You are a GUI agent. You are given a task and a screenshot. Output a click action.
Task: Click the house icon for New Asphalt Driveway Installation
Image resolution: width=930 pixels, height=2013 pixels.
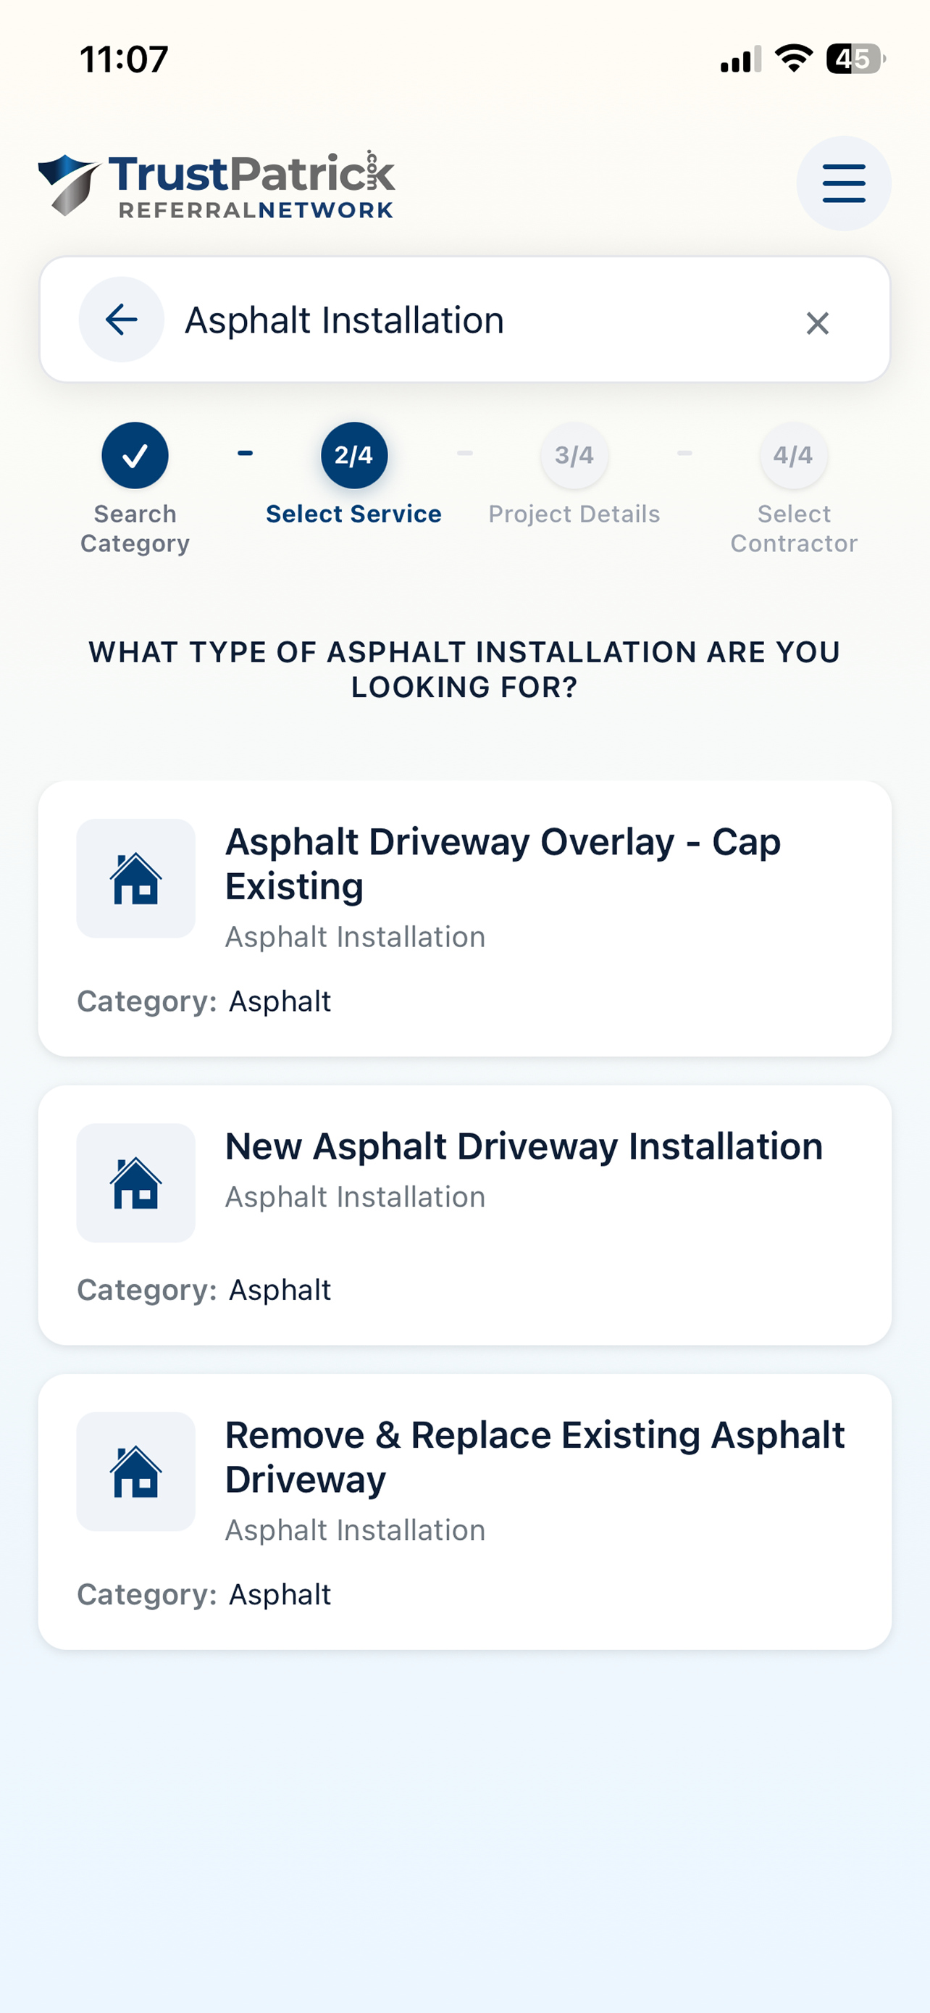tap(136, 1183)
